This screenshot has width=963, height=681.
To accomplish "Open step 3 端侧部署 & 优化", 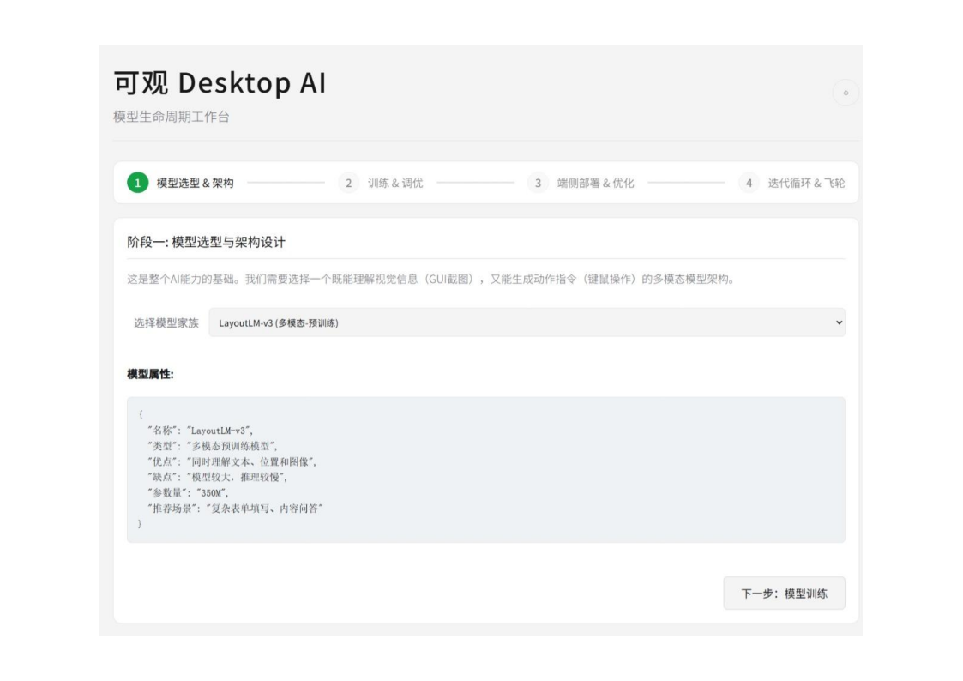I will (581, 183).
